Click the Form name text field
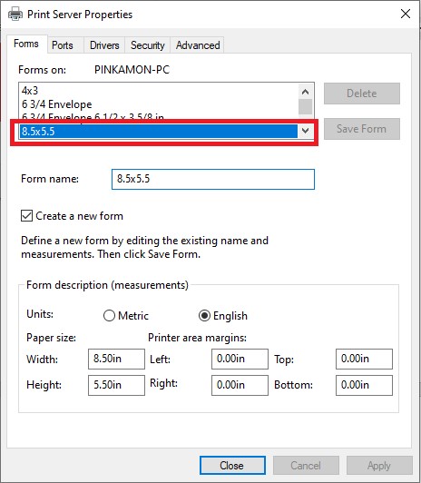 213,179
